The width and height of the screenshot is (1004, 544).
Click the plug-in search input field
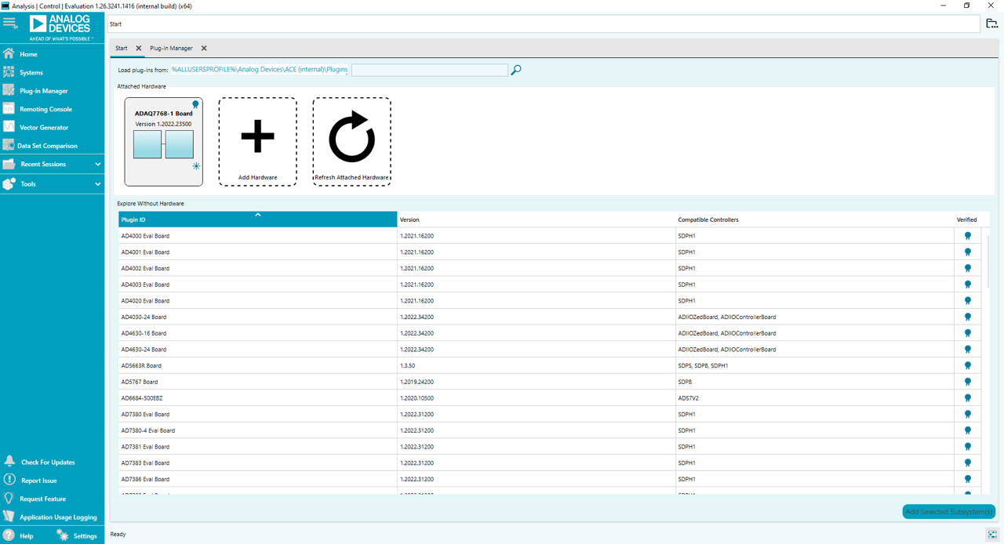coord(429,70)
